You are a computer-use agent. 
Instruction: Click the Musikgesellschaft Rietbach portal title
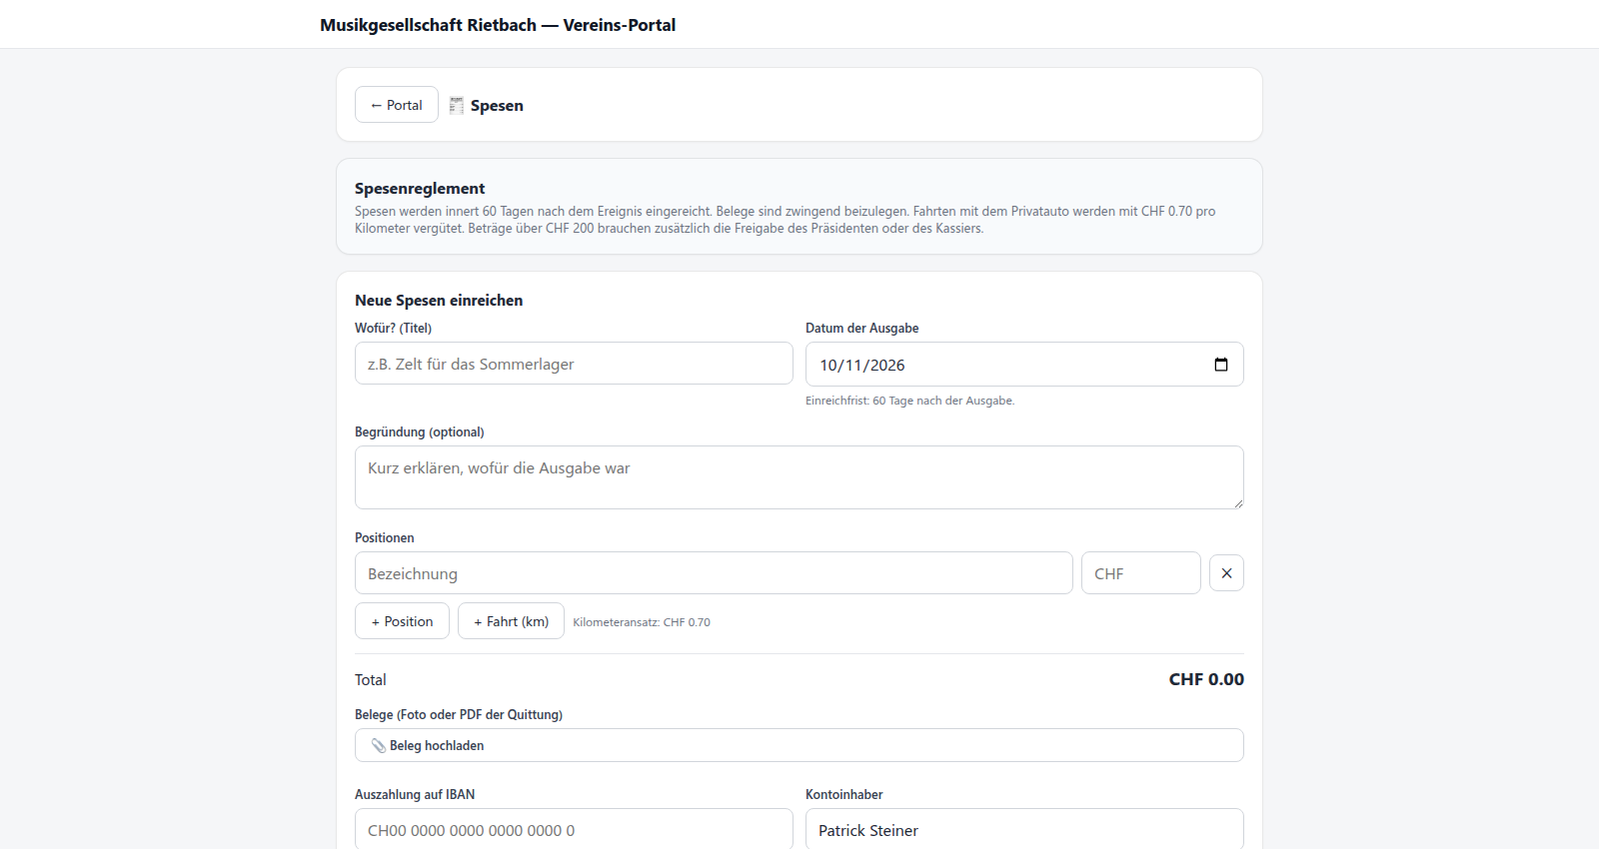pos(498,25)
